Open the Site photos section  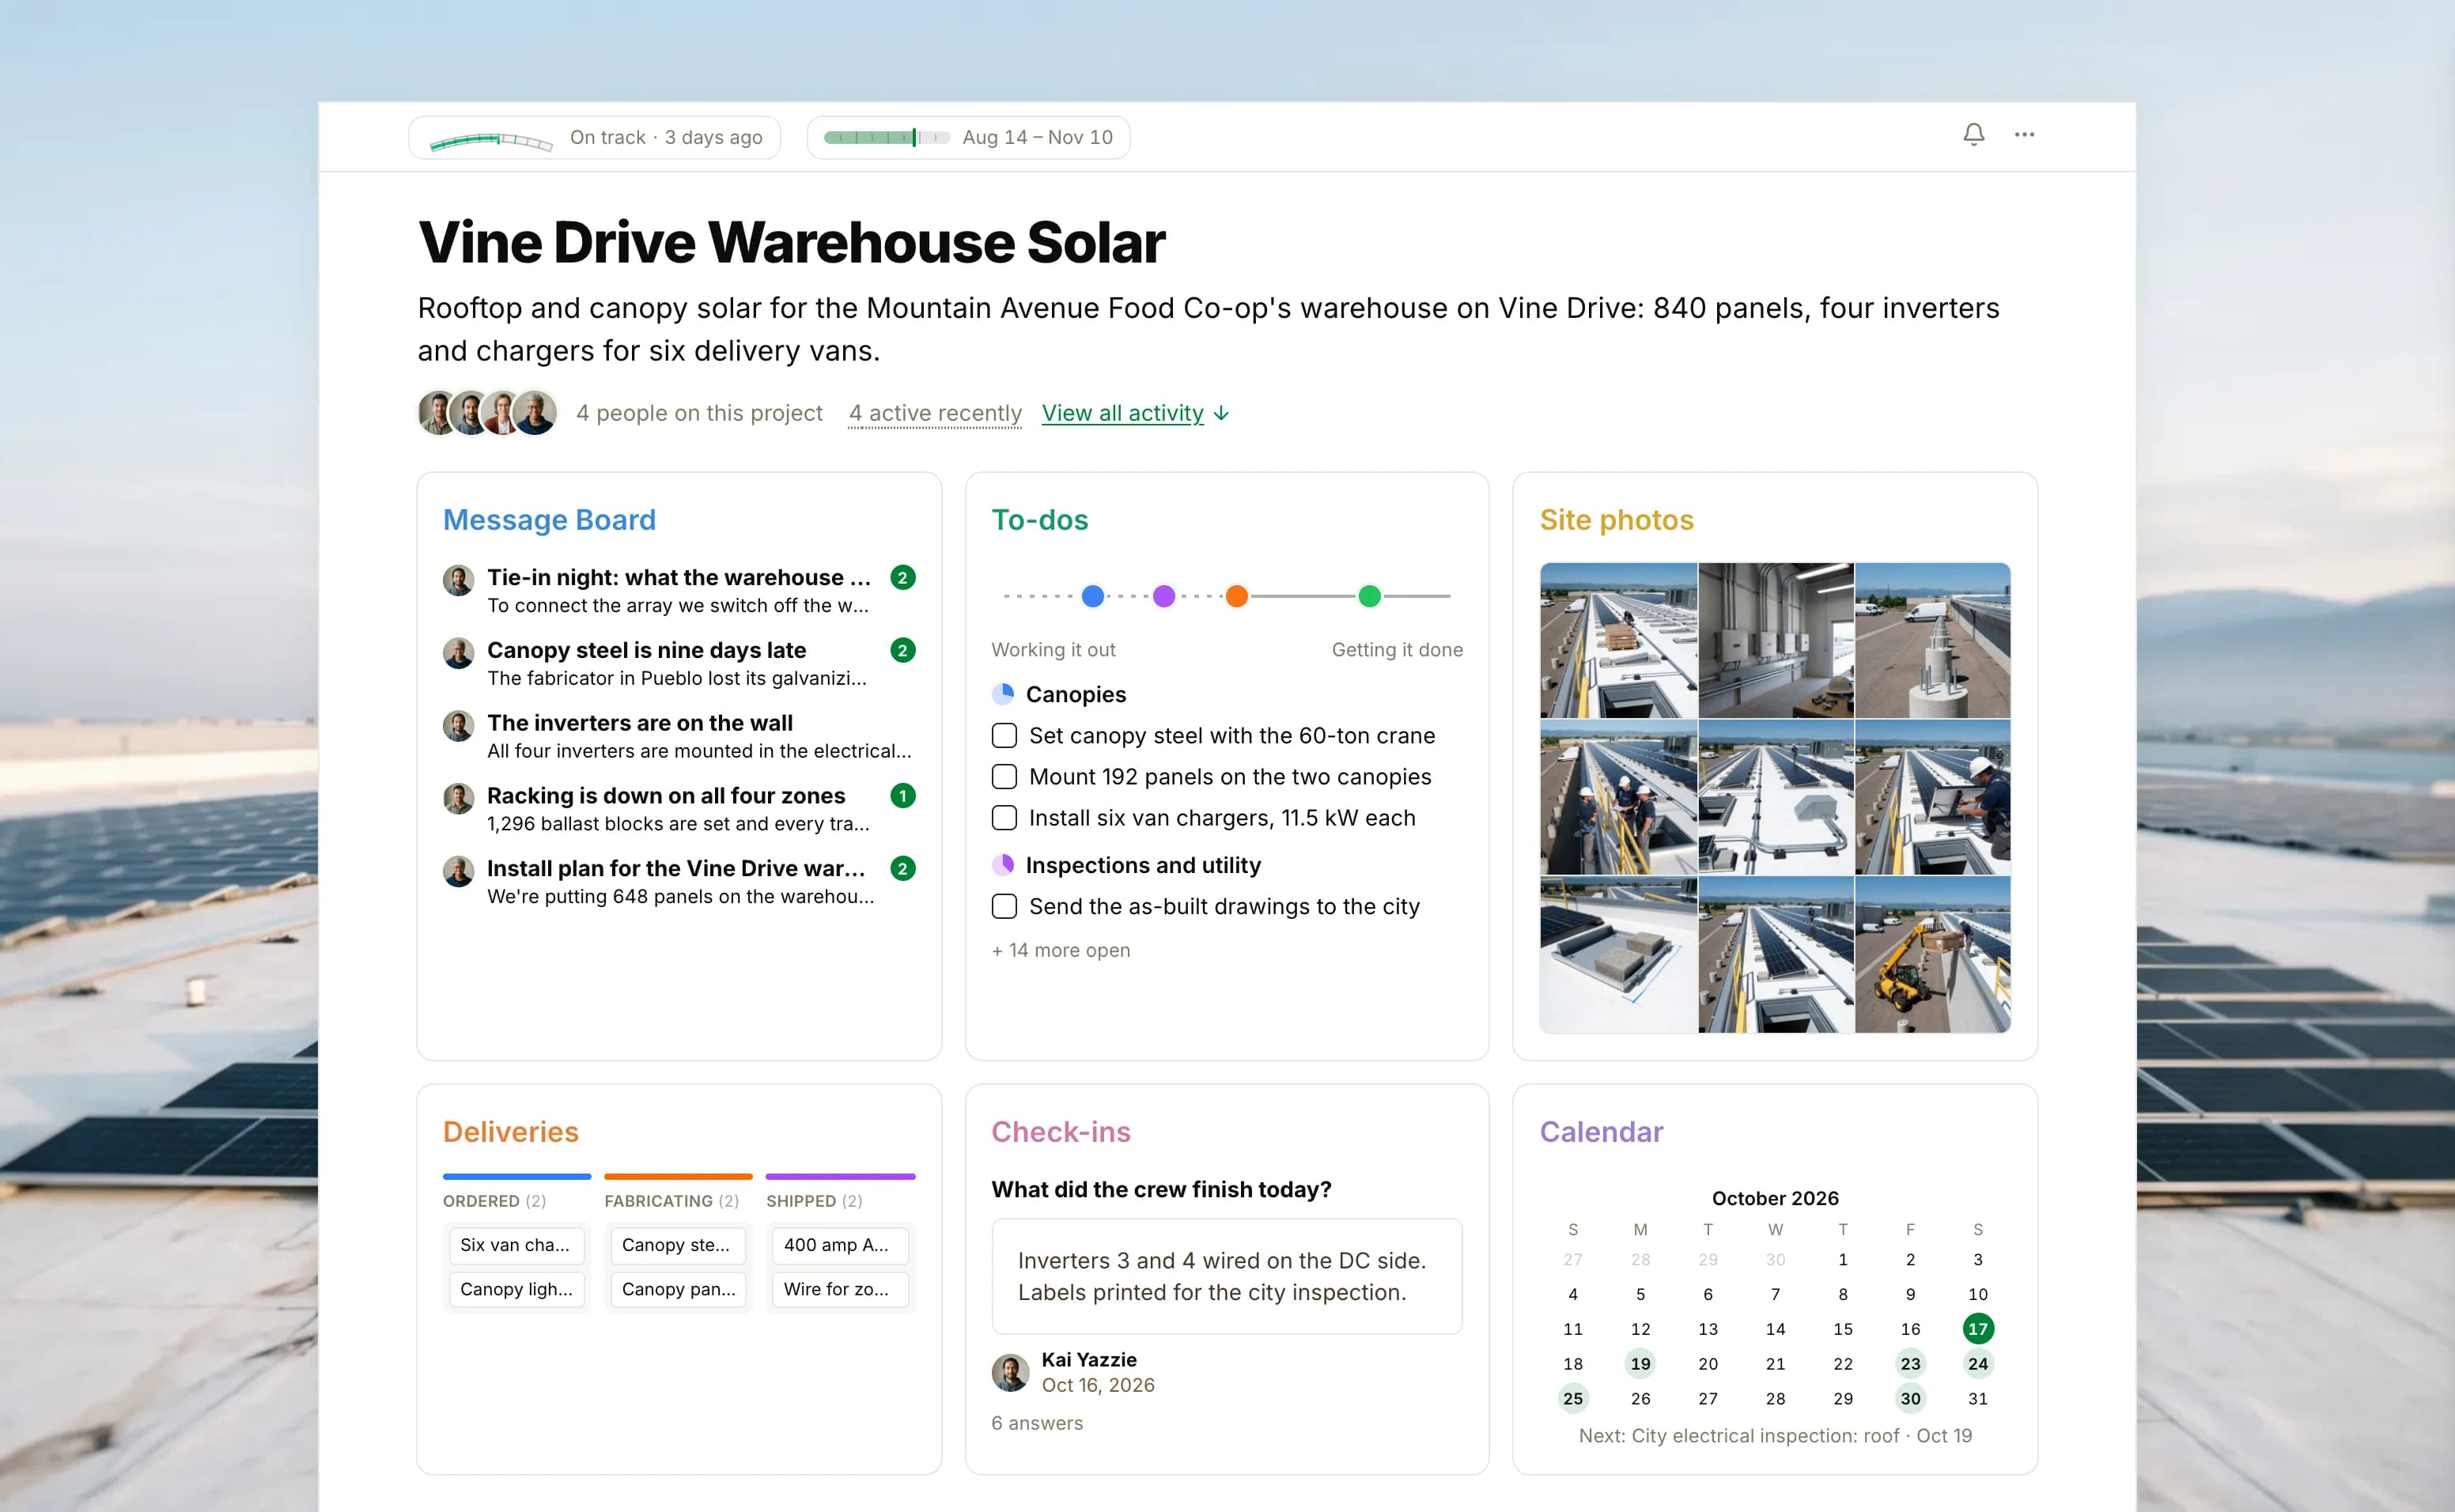click(x=1616, y=520)
